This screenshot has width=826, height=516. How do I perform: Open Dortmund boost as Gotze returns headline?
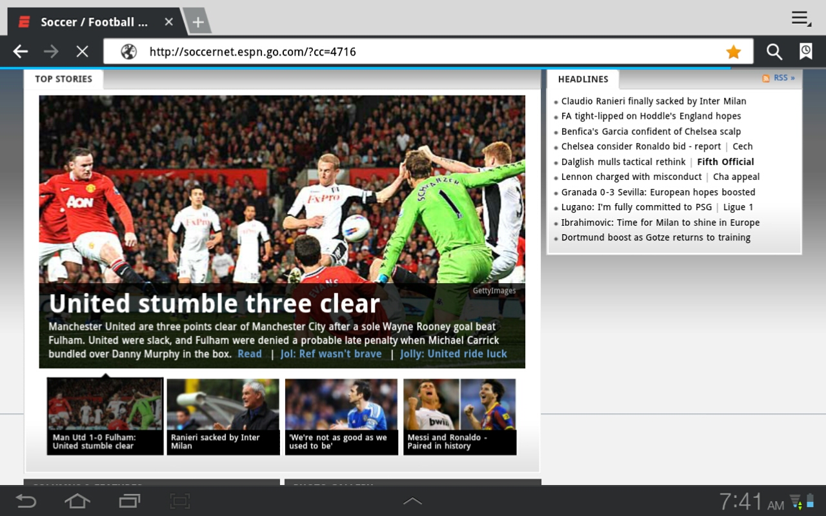coord(656,237)
